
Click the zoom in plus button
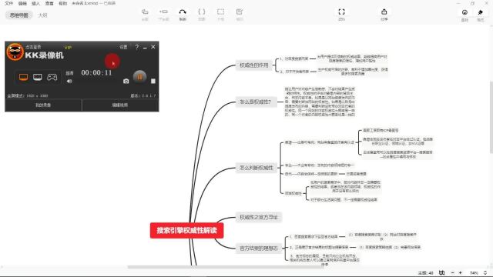pyautogui.click(x=461, y=272)
